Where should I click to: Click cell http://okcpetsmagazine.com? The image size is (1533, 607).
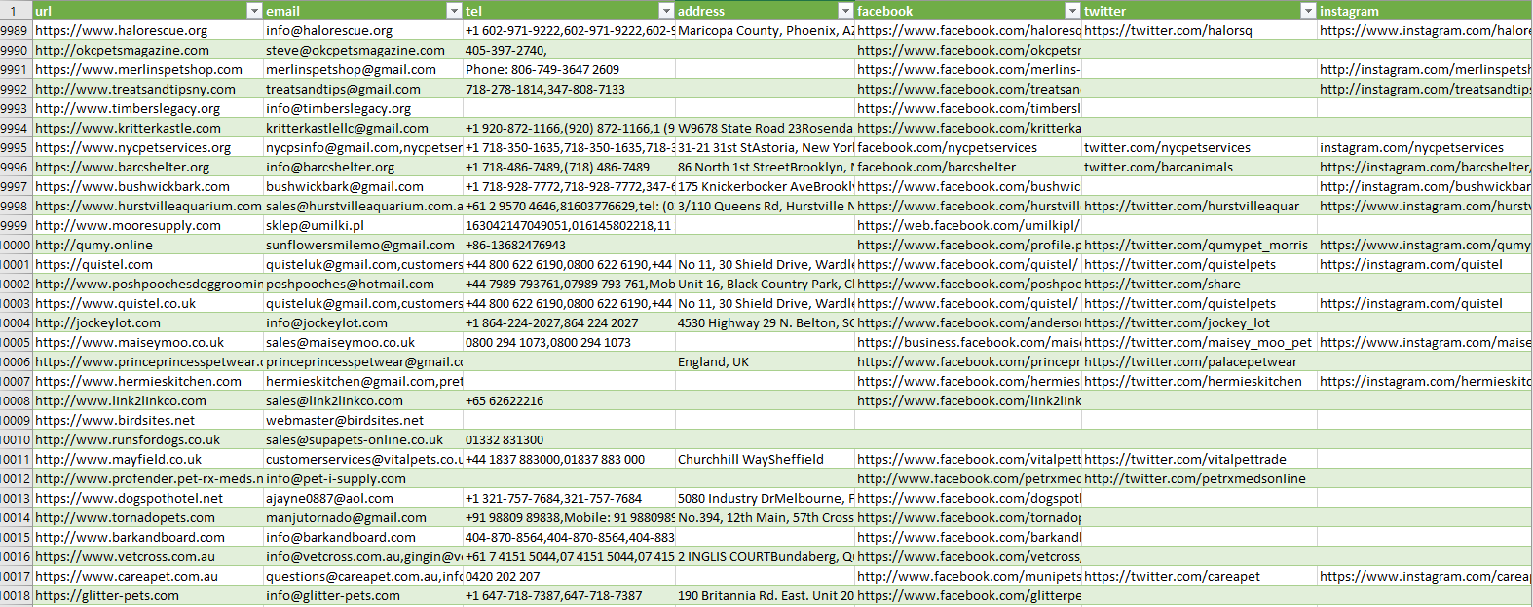click(x=148, y=50)
